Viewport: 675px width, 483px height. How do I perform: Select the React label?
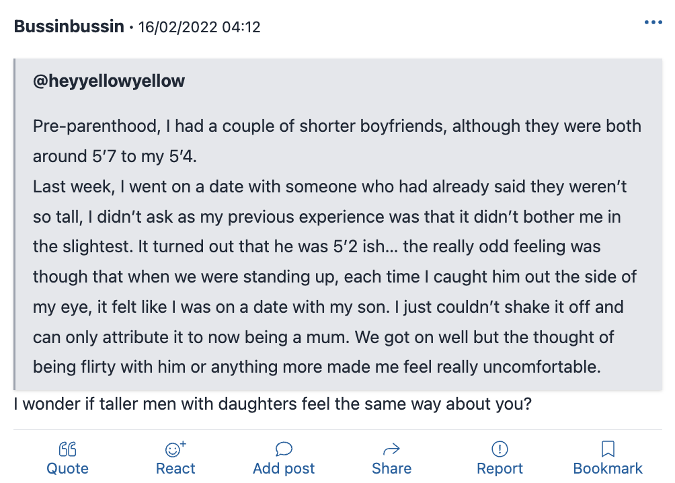pyautogui.click(x=175, y=468)
